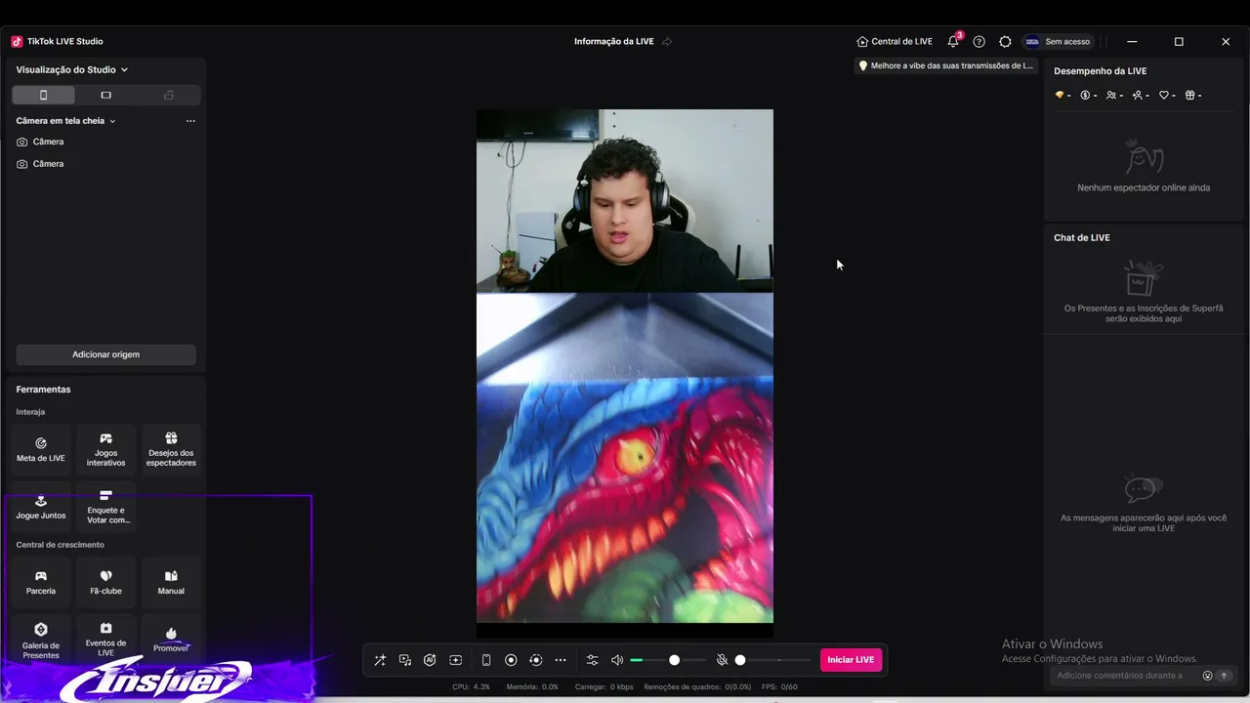Open the Fã-clube tool
1250x703 pixels.
[105, 583]
